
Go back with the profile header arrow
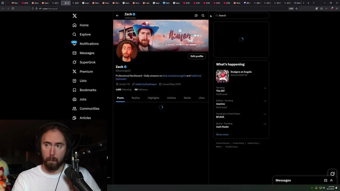117,16
